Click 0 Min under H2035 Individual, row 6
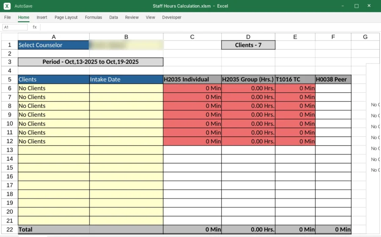Image resolution: width=381 pixels, height=237 pixels. (x=192, y=88)
